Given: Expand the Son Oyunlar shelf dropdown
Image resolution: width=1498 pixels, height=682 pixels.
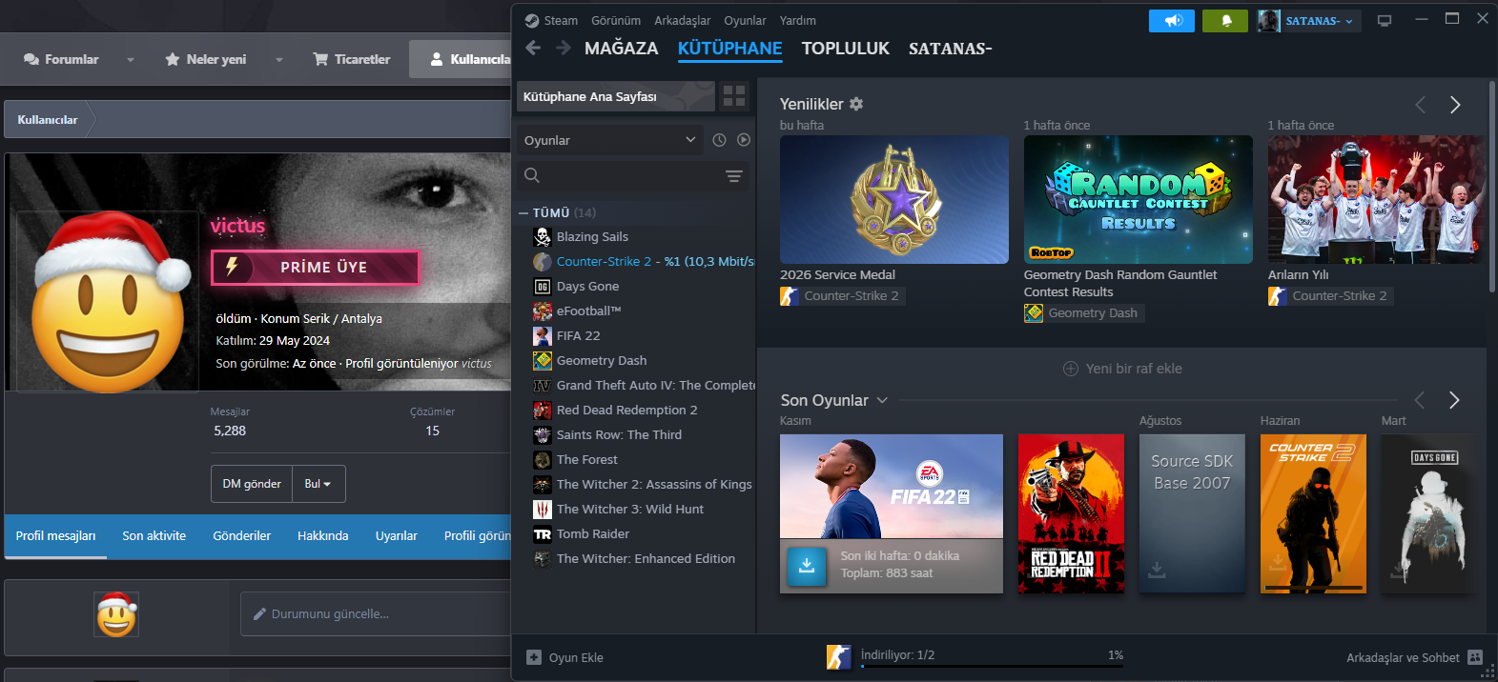Looking at the screenshot, I should pos(882,400).
